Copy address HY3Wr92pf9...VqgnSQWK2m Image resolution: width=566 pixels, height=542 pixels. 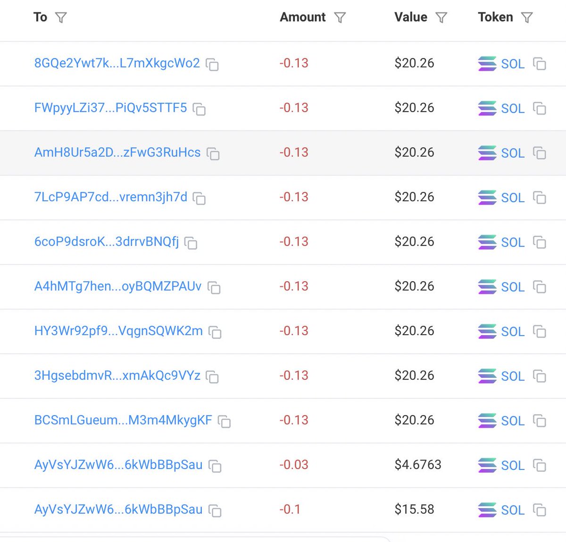(215, 332)
